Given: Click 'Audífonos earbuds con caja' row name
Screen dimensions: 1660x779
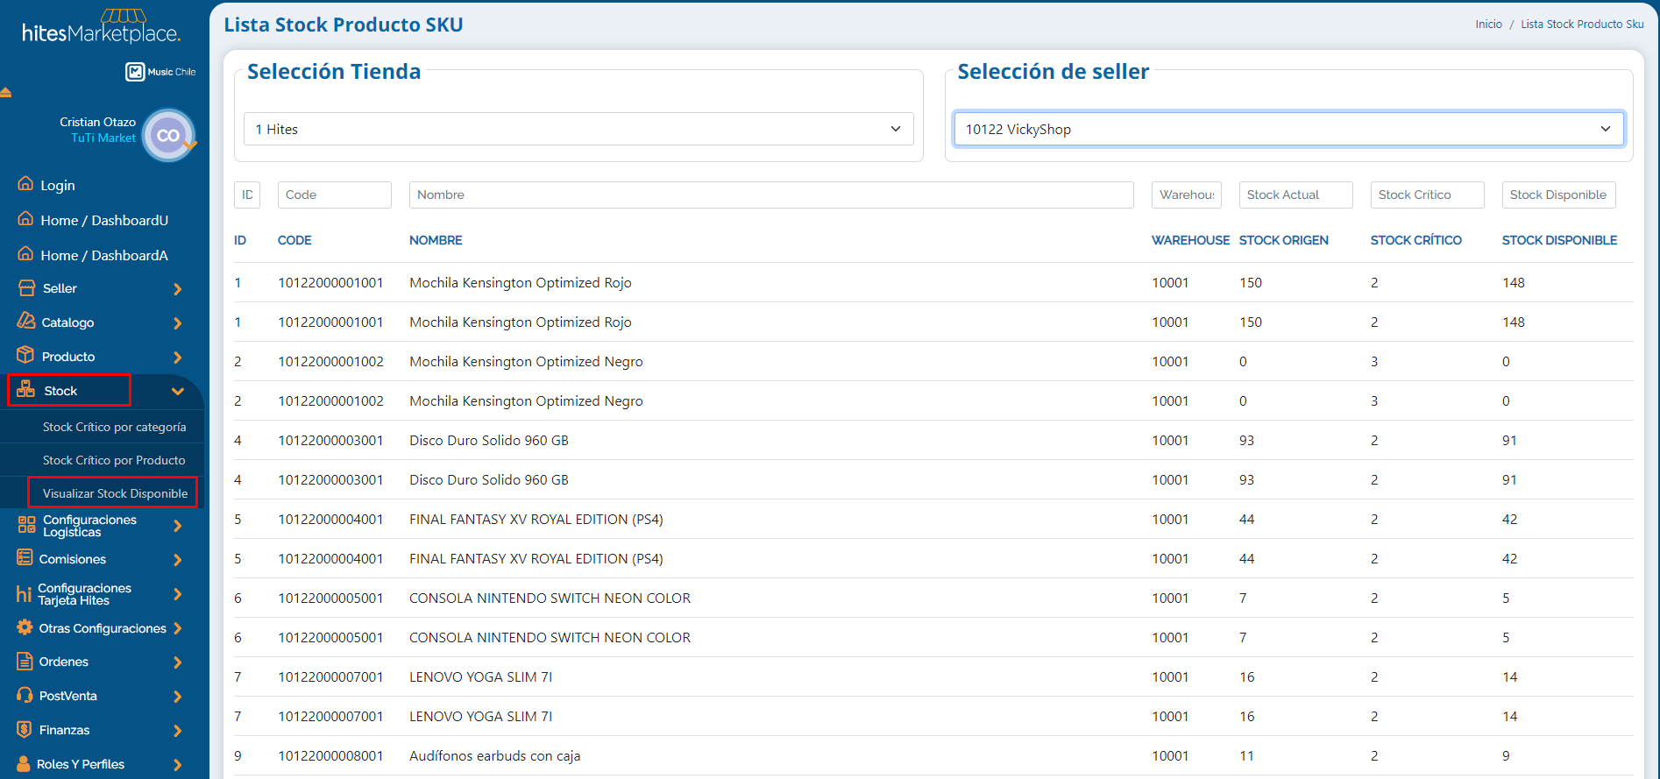Looking at the screenshot, I should [494, 755].
